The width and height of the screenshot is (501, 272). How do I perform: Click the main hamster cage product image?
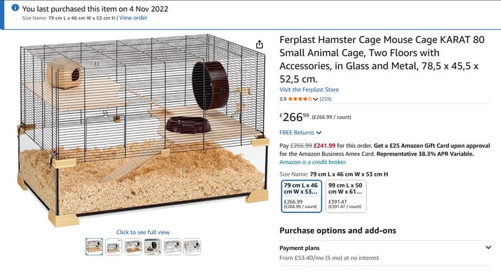[x=143, y=130]
